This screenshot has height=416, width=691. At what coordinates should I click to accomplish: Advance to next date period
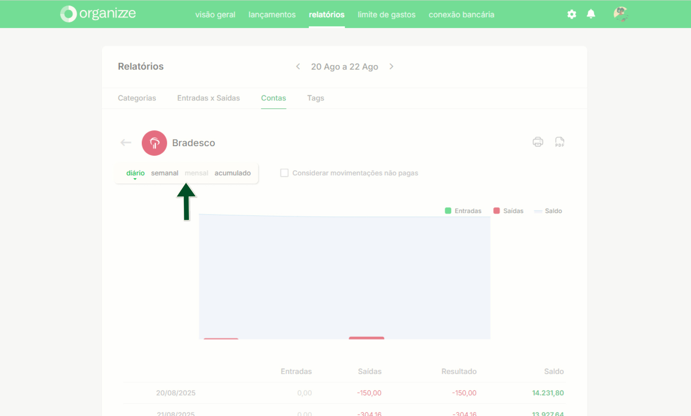click(391, 67)
